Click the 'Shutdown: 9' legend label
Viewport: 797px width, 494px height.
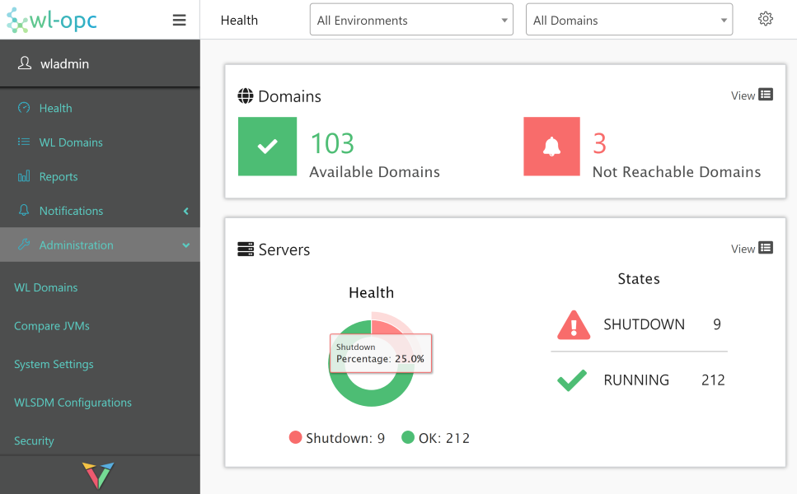pos(345,438)
